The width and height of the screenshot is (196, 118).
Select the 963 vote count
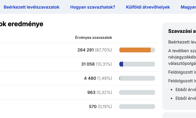(x=91, y=92)
